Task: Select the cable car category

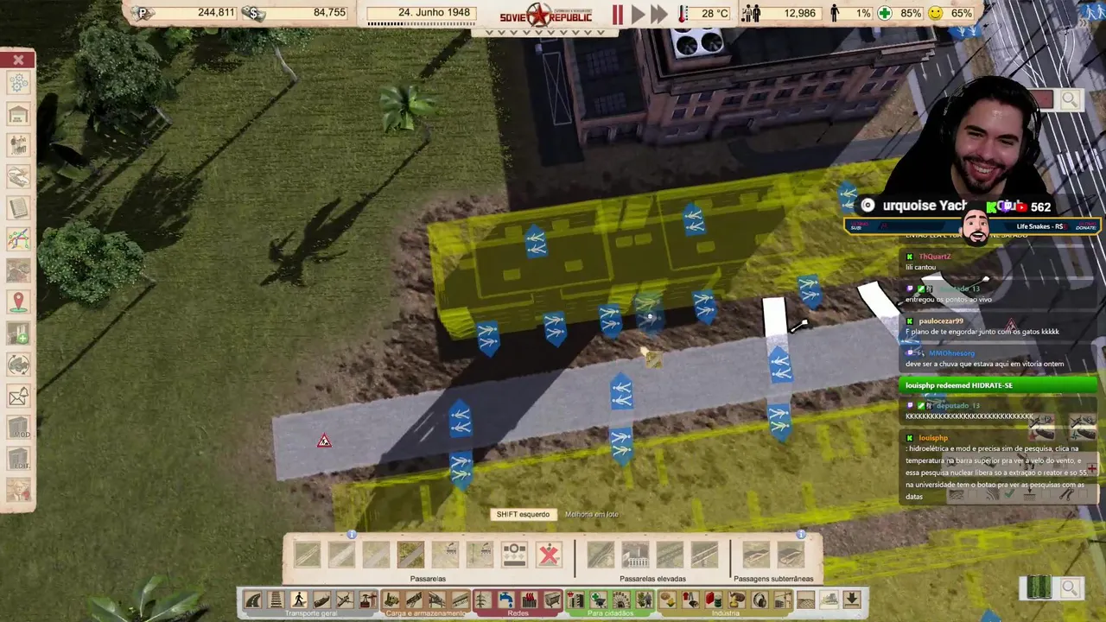Action: click(368, 600)
